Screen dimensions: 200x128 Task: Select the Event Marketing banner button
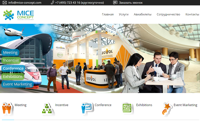(17, 84)
